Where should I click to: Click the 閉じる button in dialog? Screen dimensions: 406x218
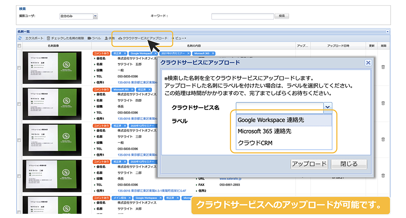pos(349,164)
